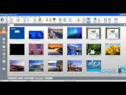
Task: Click the last toolbar icon after Lesson Plans
Action: 116,20
